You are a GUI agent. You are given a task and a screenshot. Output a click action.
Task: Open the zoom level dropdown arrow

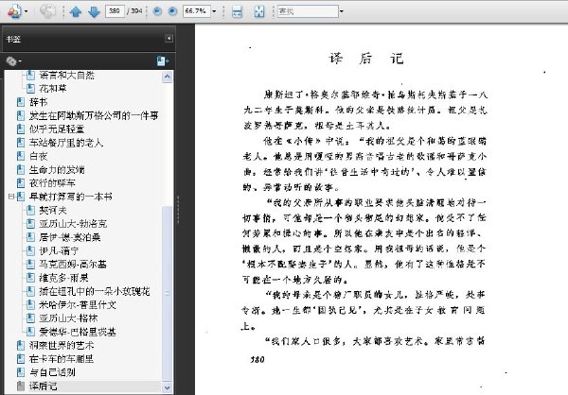(x=214, y=11)
